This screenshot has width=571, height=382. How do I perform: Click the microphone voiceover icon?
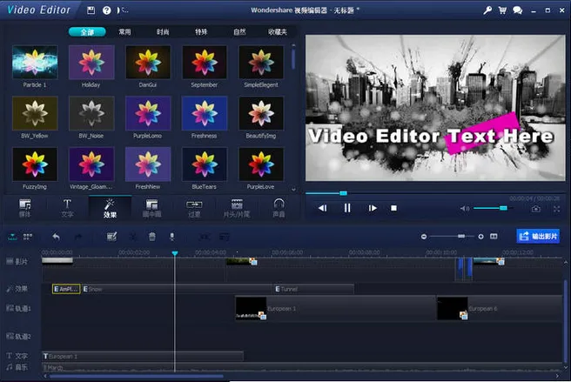(x=172, y=236)
